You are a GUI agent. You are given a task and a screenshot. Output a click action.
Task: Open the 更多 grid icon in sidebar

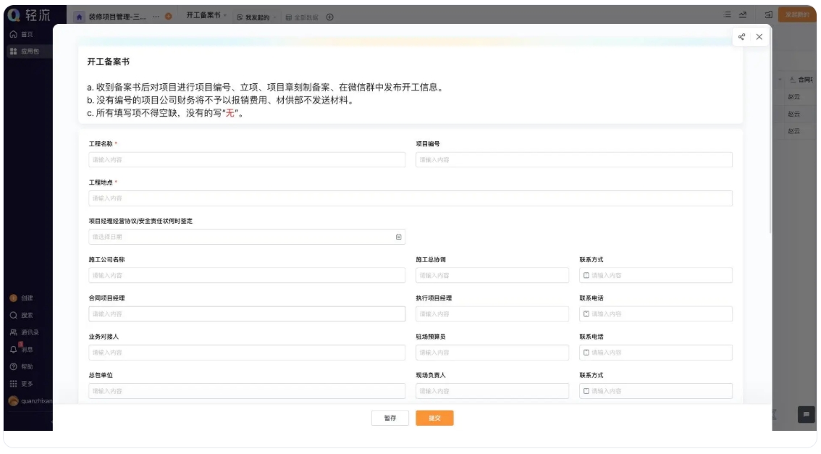[x=16, y=382]
